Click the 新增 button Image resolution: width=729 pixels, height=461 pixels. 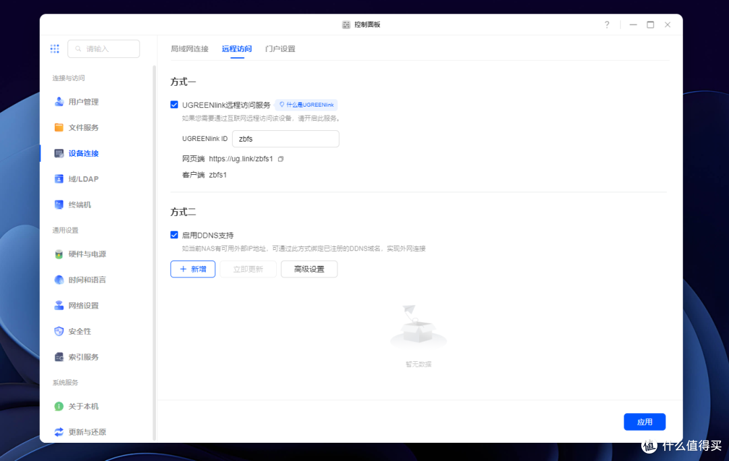193,269
